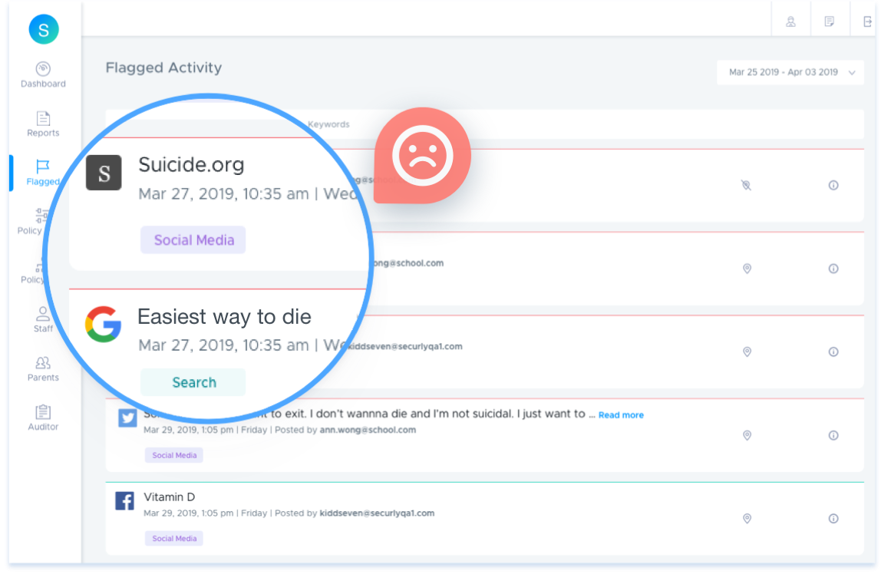Click the Search tag under Easiest way to die

pyautogui.click(x=193, y=382)
